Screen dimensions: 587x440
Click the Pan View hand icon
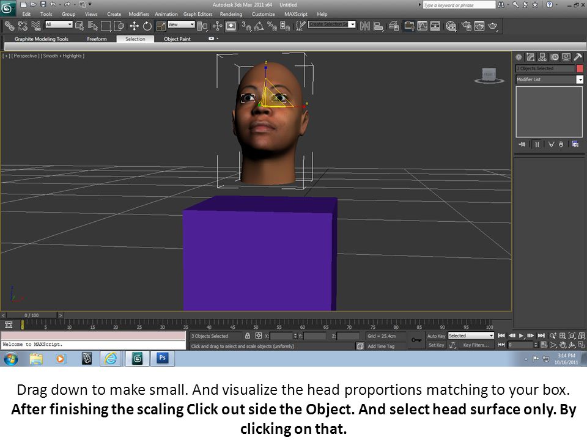click(x=563, y=345)
